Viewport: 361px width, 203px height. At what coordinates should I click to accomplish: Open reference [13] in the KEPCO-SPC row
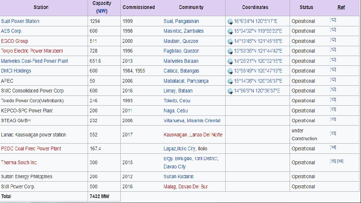333,109
